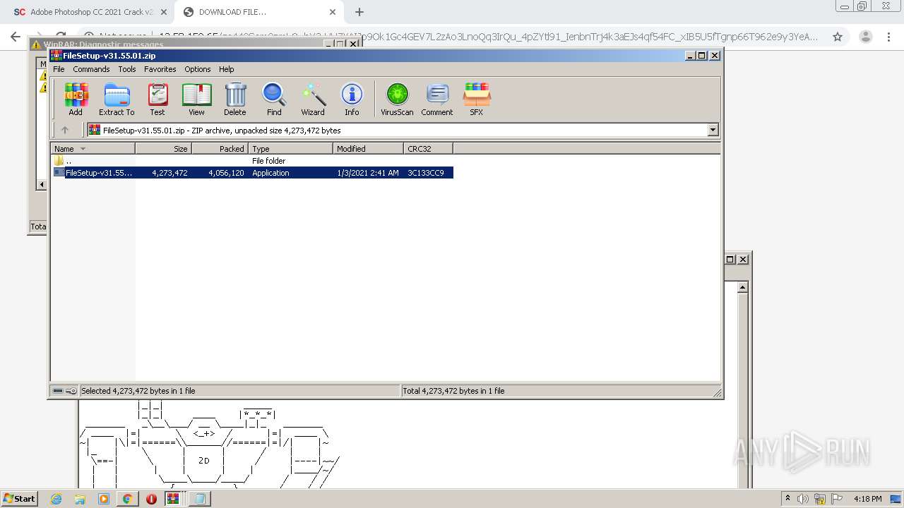
Task: Click the Delete trash icon
Action: [x=235, y=99]
